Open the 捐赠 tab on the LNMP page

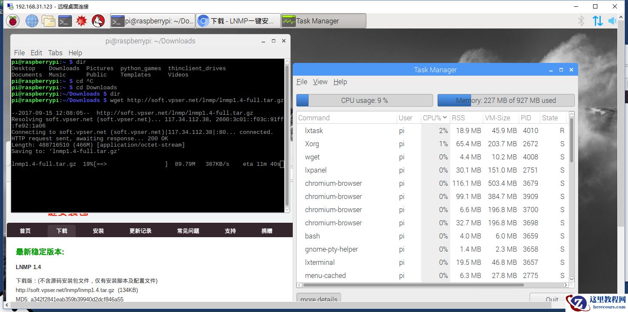coord(267,231)
